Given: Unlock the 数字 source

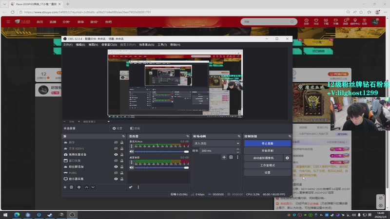Looking at the screenshot, I should coord(122,143).
